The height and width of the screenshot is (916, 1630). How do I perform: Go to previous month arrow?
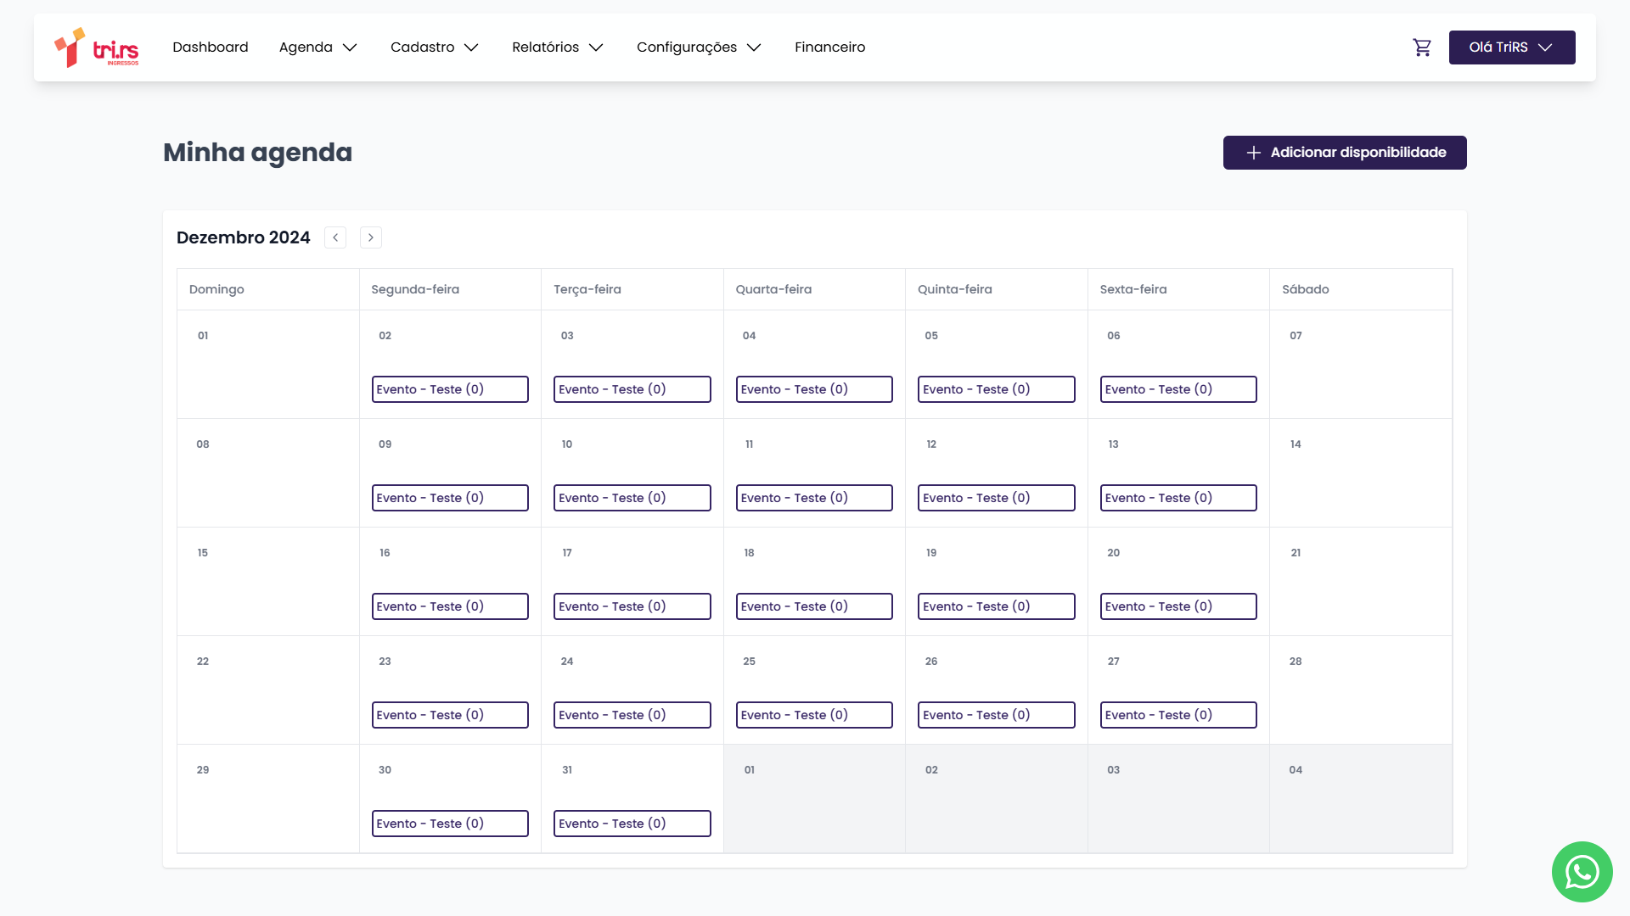(x=335, y=237)
